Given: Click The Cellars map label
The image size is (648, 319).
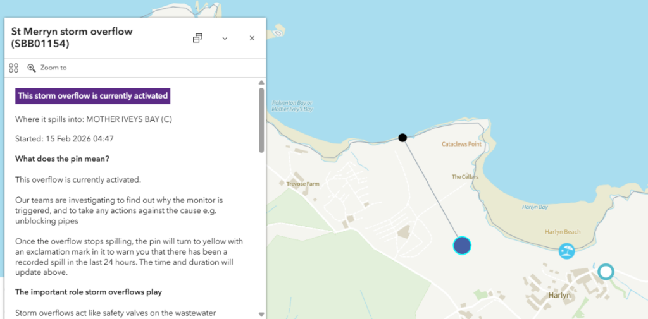Looking at the screenshot, I should [x=465, y=177].
